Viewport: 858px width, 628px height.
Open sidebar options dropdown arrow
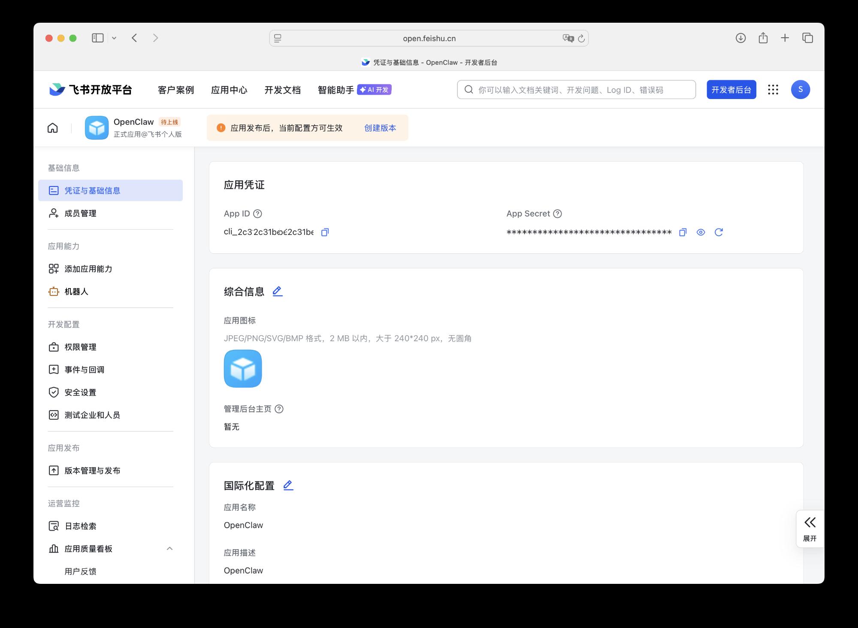(114, 38)
